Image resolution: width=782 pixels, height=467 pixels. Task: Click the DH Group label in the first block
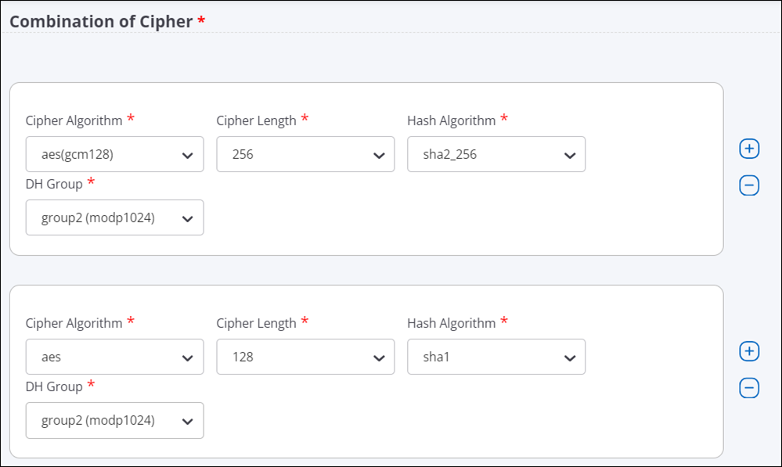(54, 184)
